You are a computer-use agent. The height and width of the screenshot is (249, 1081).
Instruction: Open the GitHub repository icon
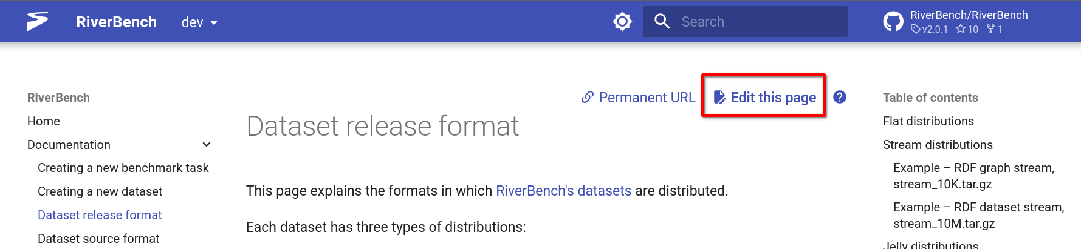[893, 22]
